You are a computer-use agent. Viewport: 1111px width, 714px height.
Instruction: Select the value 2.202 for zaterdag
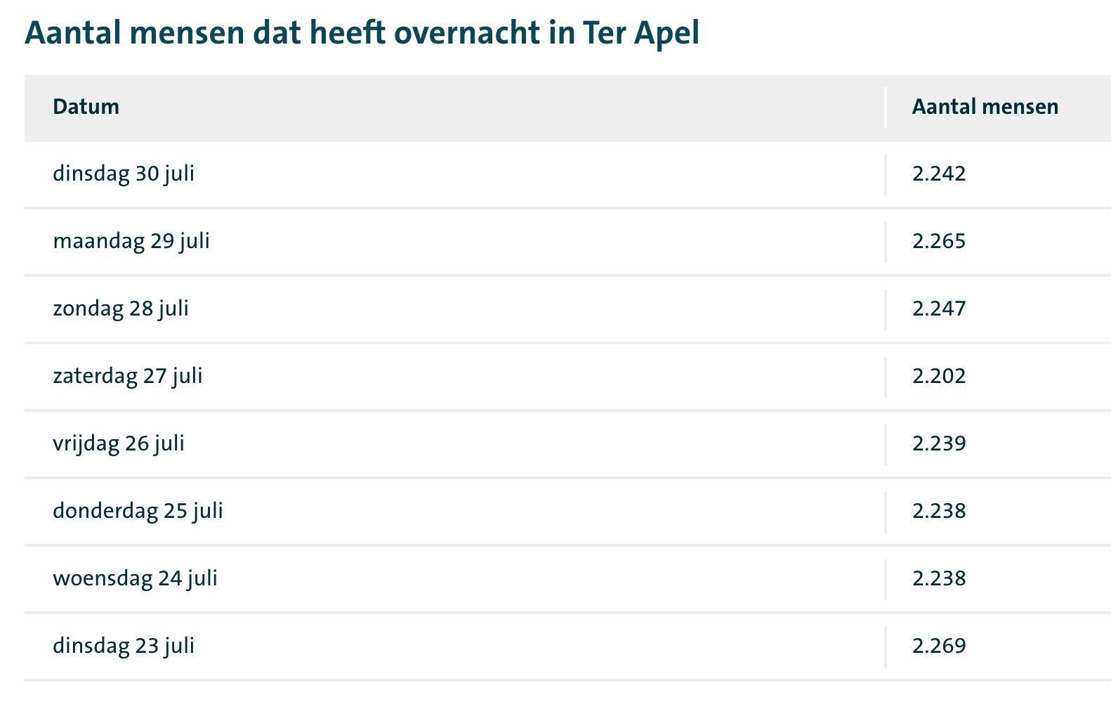pyautogui.click(x=939, y=376)
